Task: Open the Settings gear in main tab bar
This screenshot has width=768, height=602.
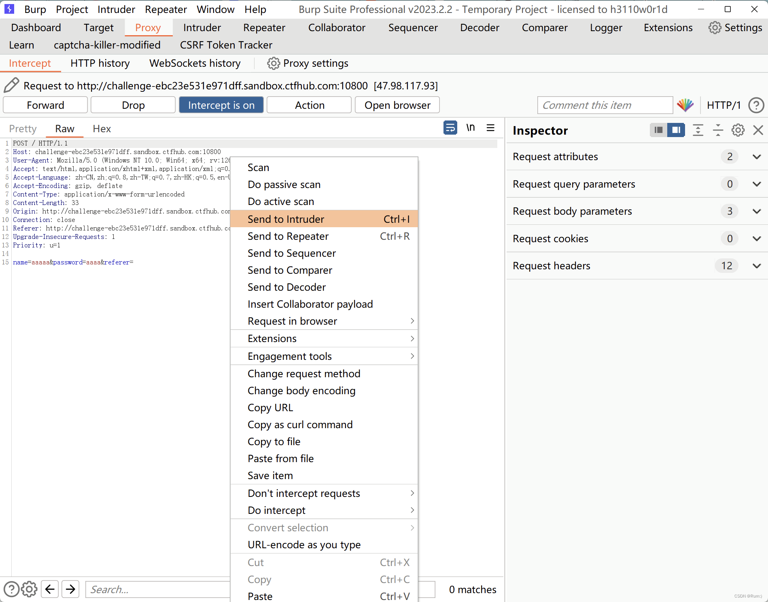Action: 715,27
